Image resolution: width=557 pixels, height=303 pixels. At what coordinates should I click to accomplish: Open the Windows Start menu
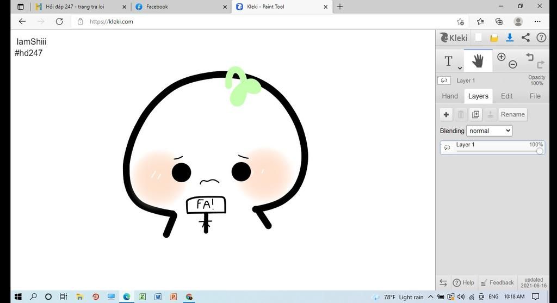[18, 296]
